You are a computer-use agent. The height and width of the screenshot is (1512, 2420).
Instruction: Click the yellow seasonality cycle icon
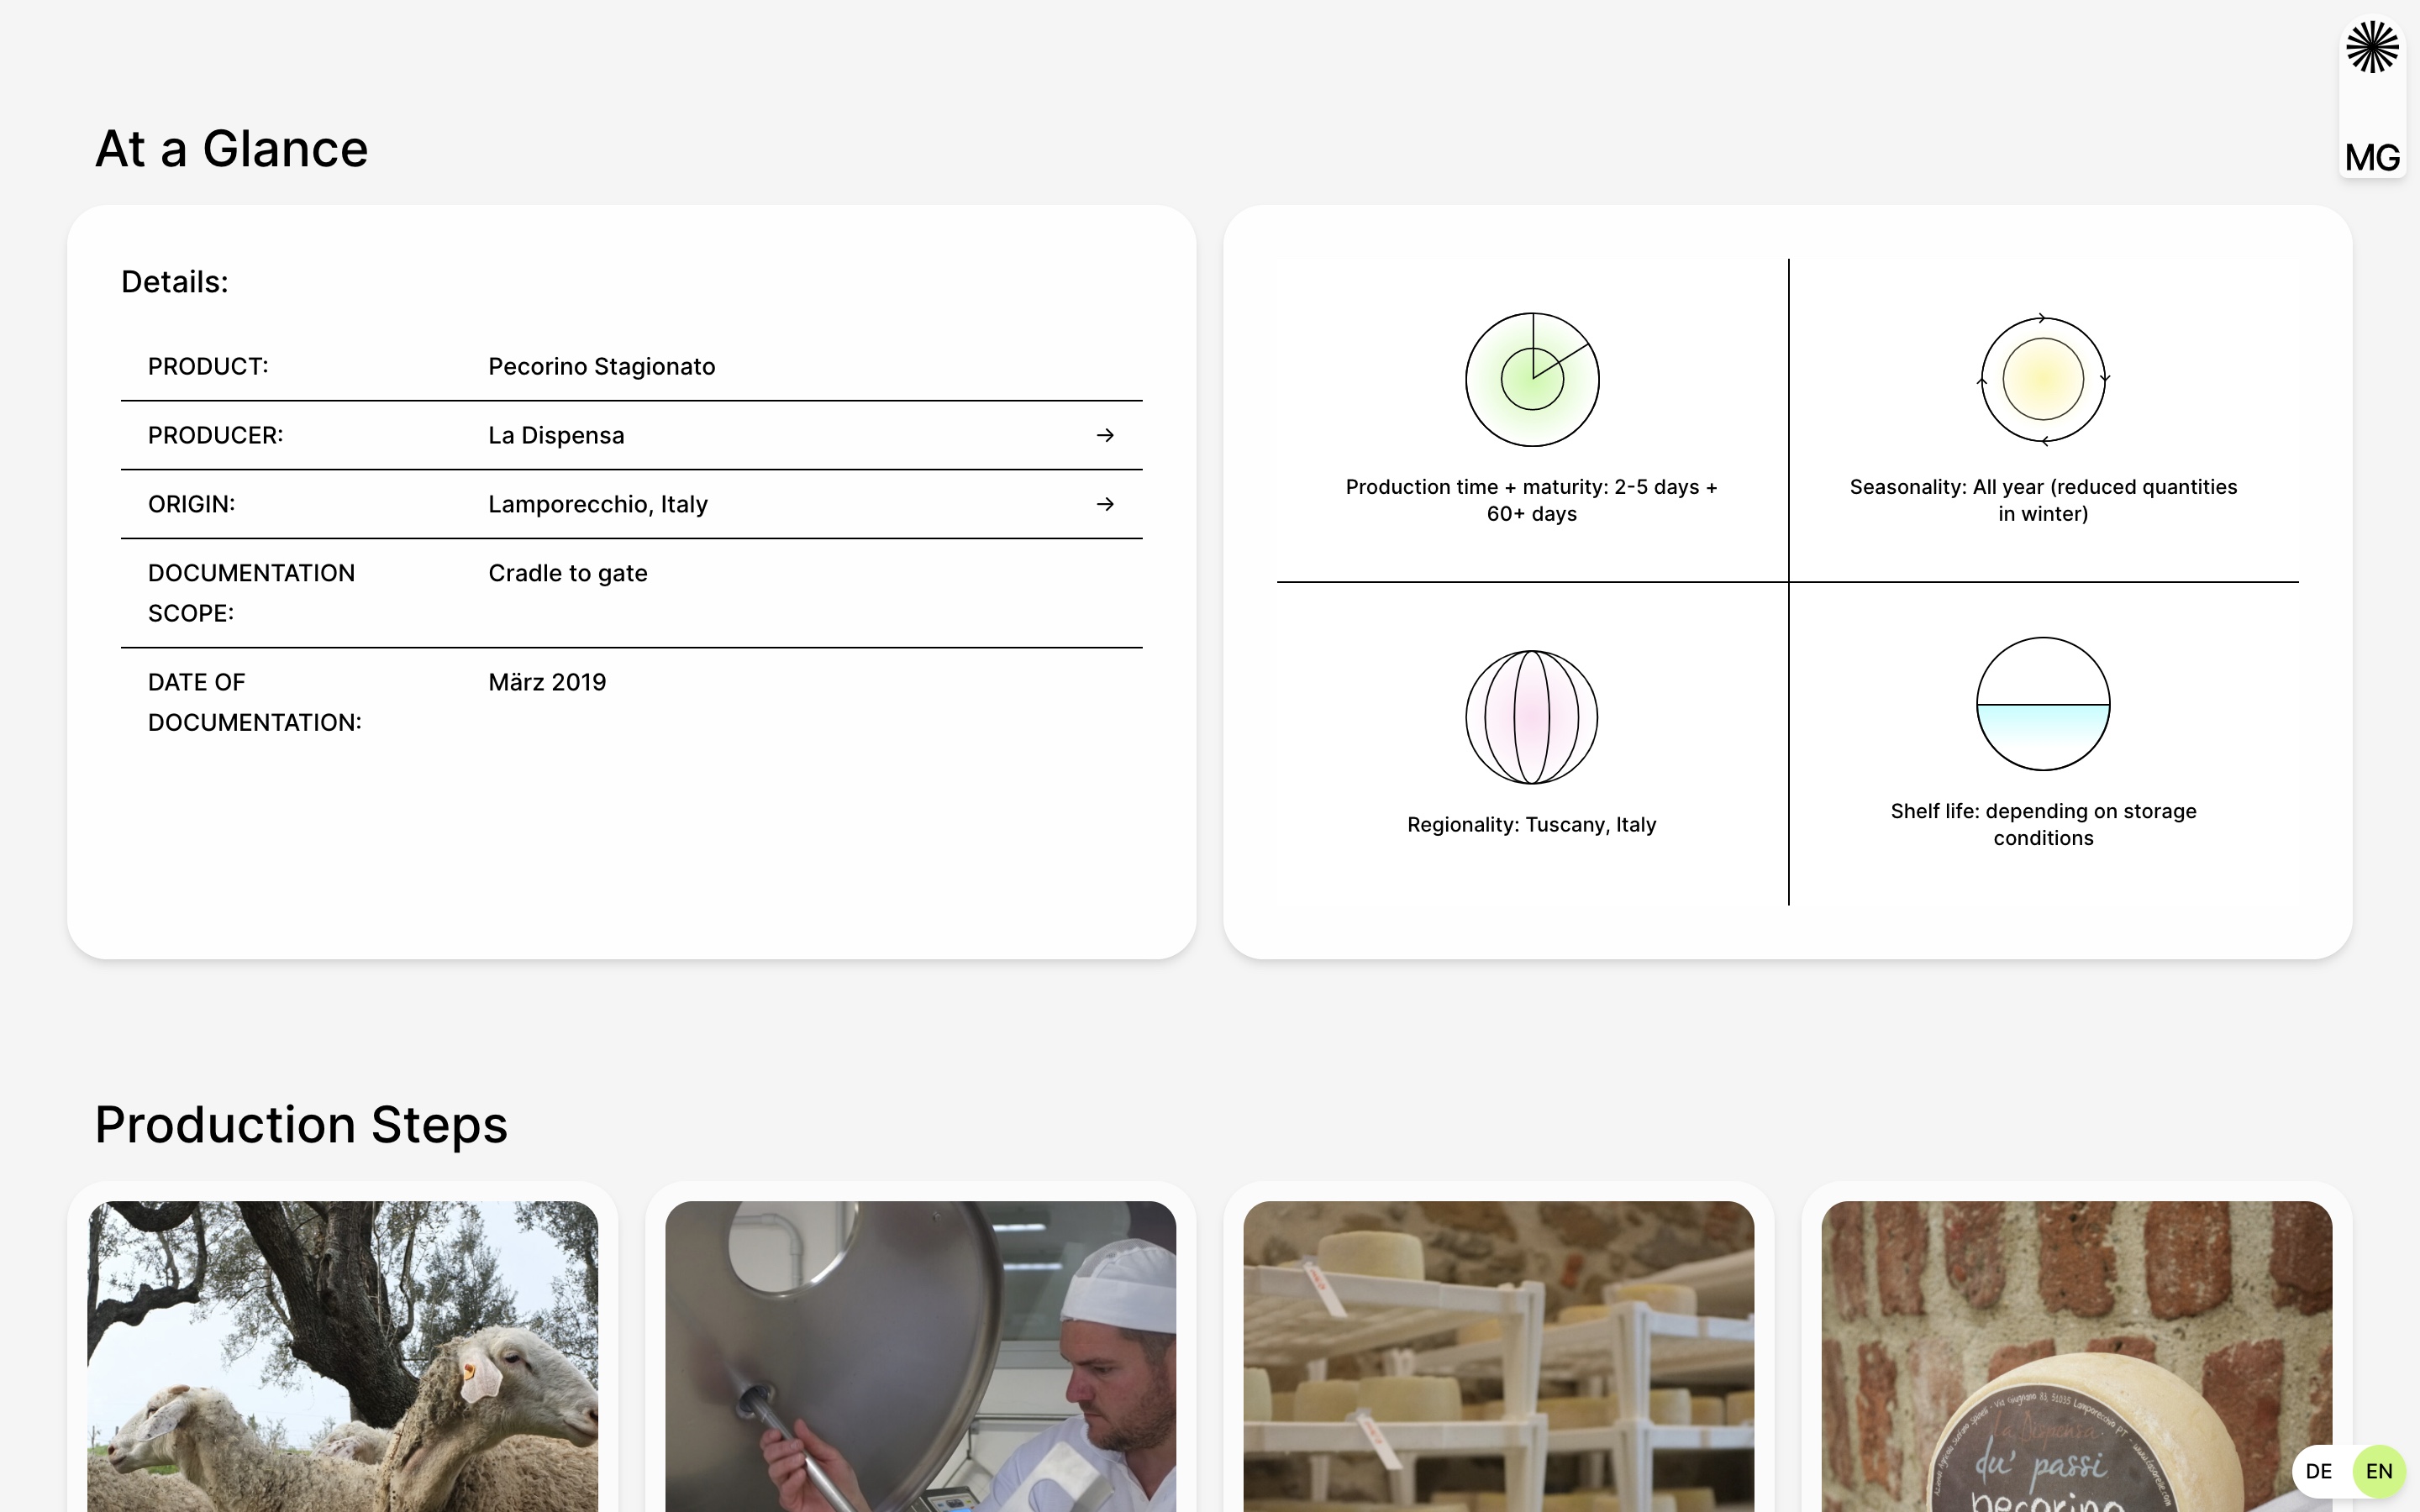click(x=2043, y=379)
